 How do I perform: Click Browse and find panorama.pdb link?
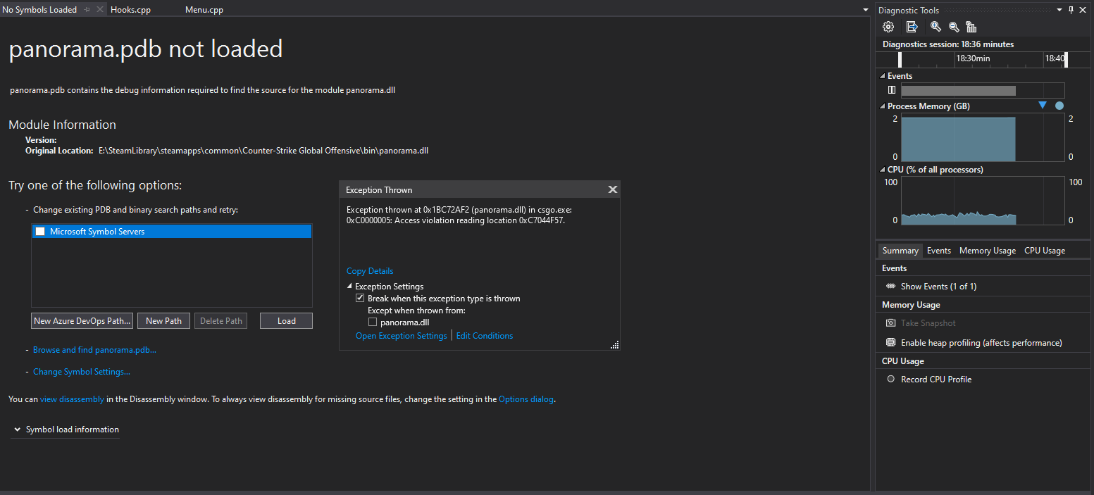94,350
